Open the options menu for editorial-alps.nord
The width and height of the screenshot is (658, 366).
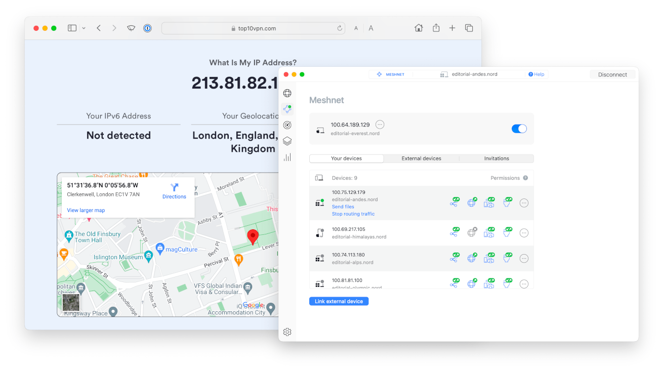[x=524, y=258]
